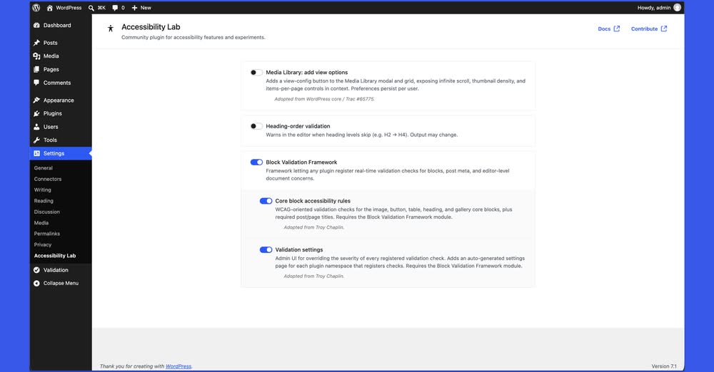Click the Appearance paintbrush icon
The height and width of the screenshot is (372, 714).
(x=36, y=100)
